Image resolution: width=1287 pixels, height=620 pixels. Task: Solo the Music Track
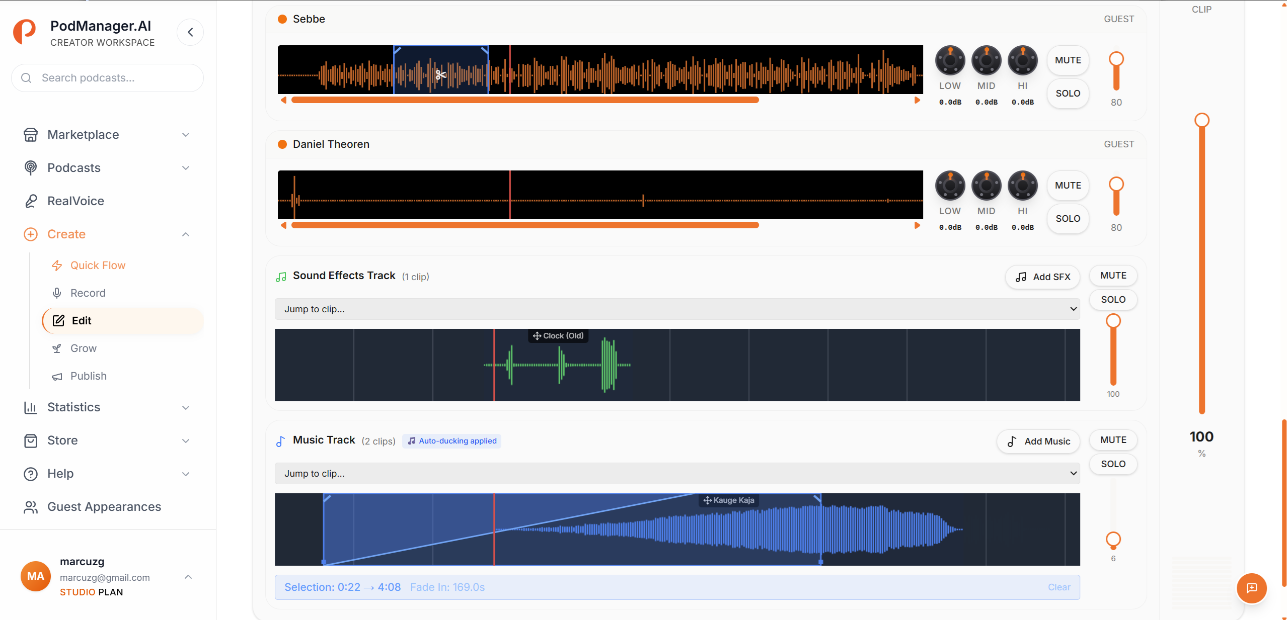tap(1113, 464)
